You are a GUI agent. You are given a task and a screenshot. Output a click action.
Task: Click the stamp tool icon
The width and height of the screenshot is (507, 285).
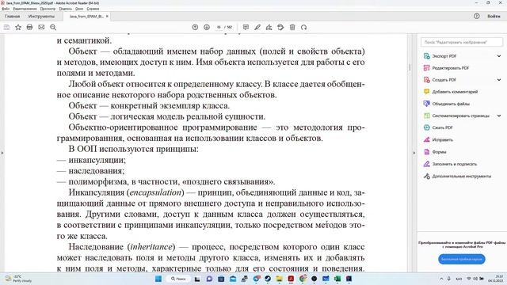tap(280, 28)
